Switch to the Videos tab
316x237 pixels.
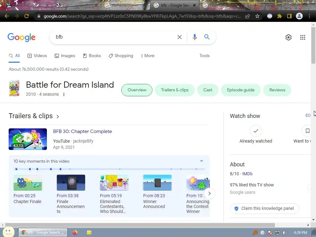[x=37, y=56]
